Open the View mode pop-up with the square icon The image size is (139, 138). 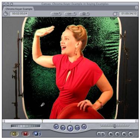click(85, 14)
